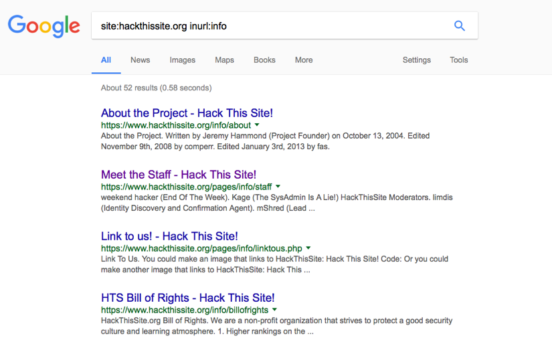Visit "Link to us! - Hack This Site!" result
The image size is (552, 348).
169,236
